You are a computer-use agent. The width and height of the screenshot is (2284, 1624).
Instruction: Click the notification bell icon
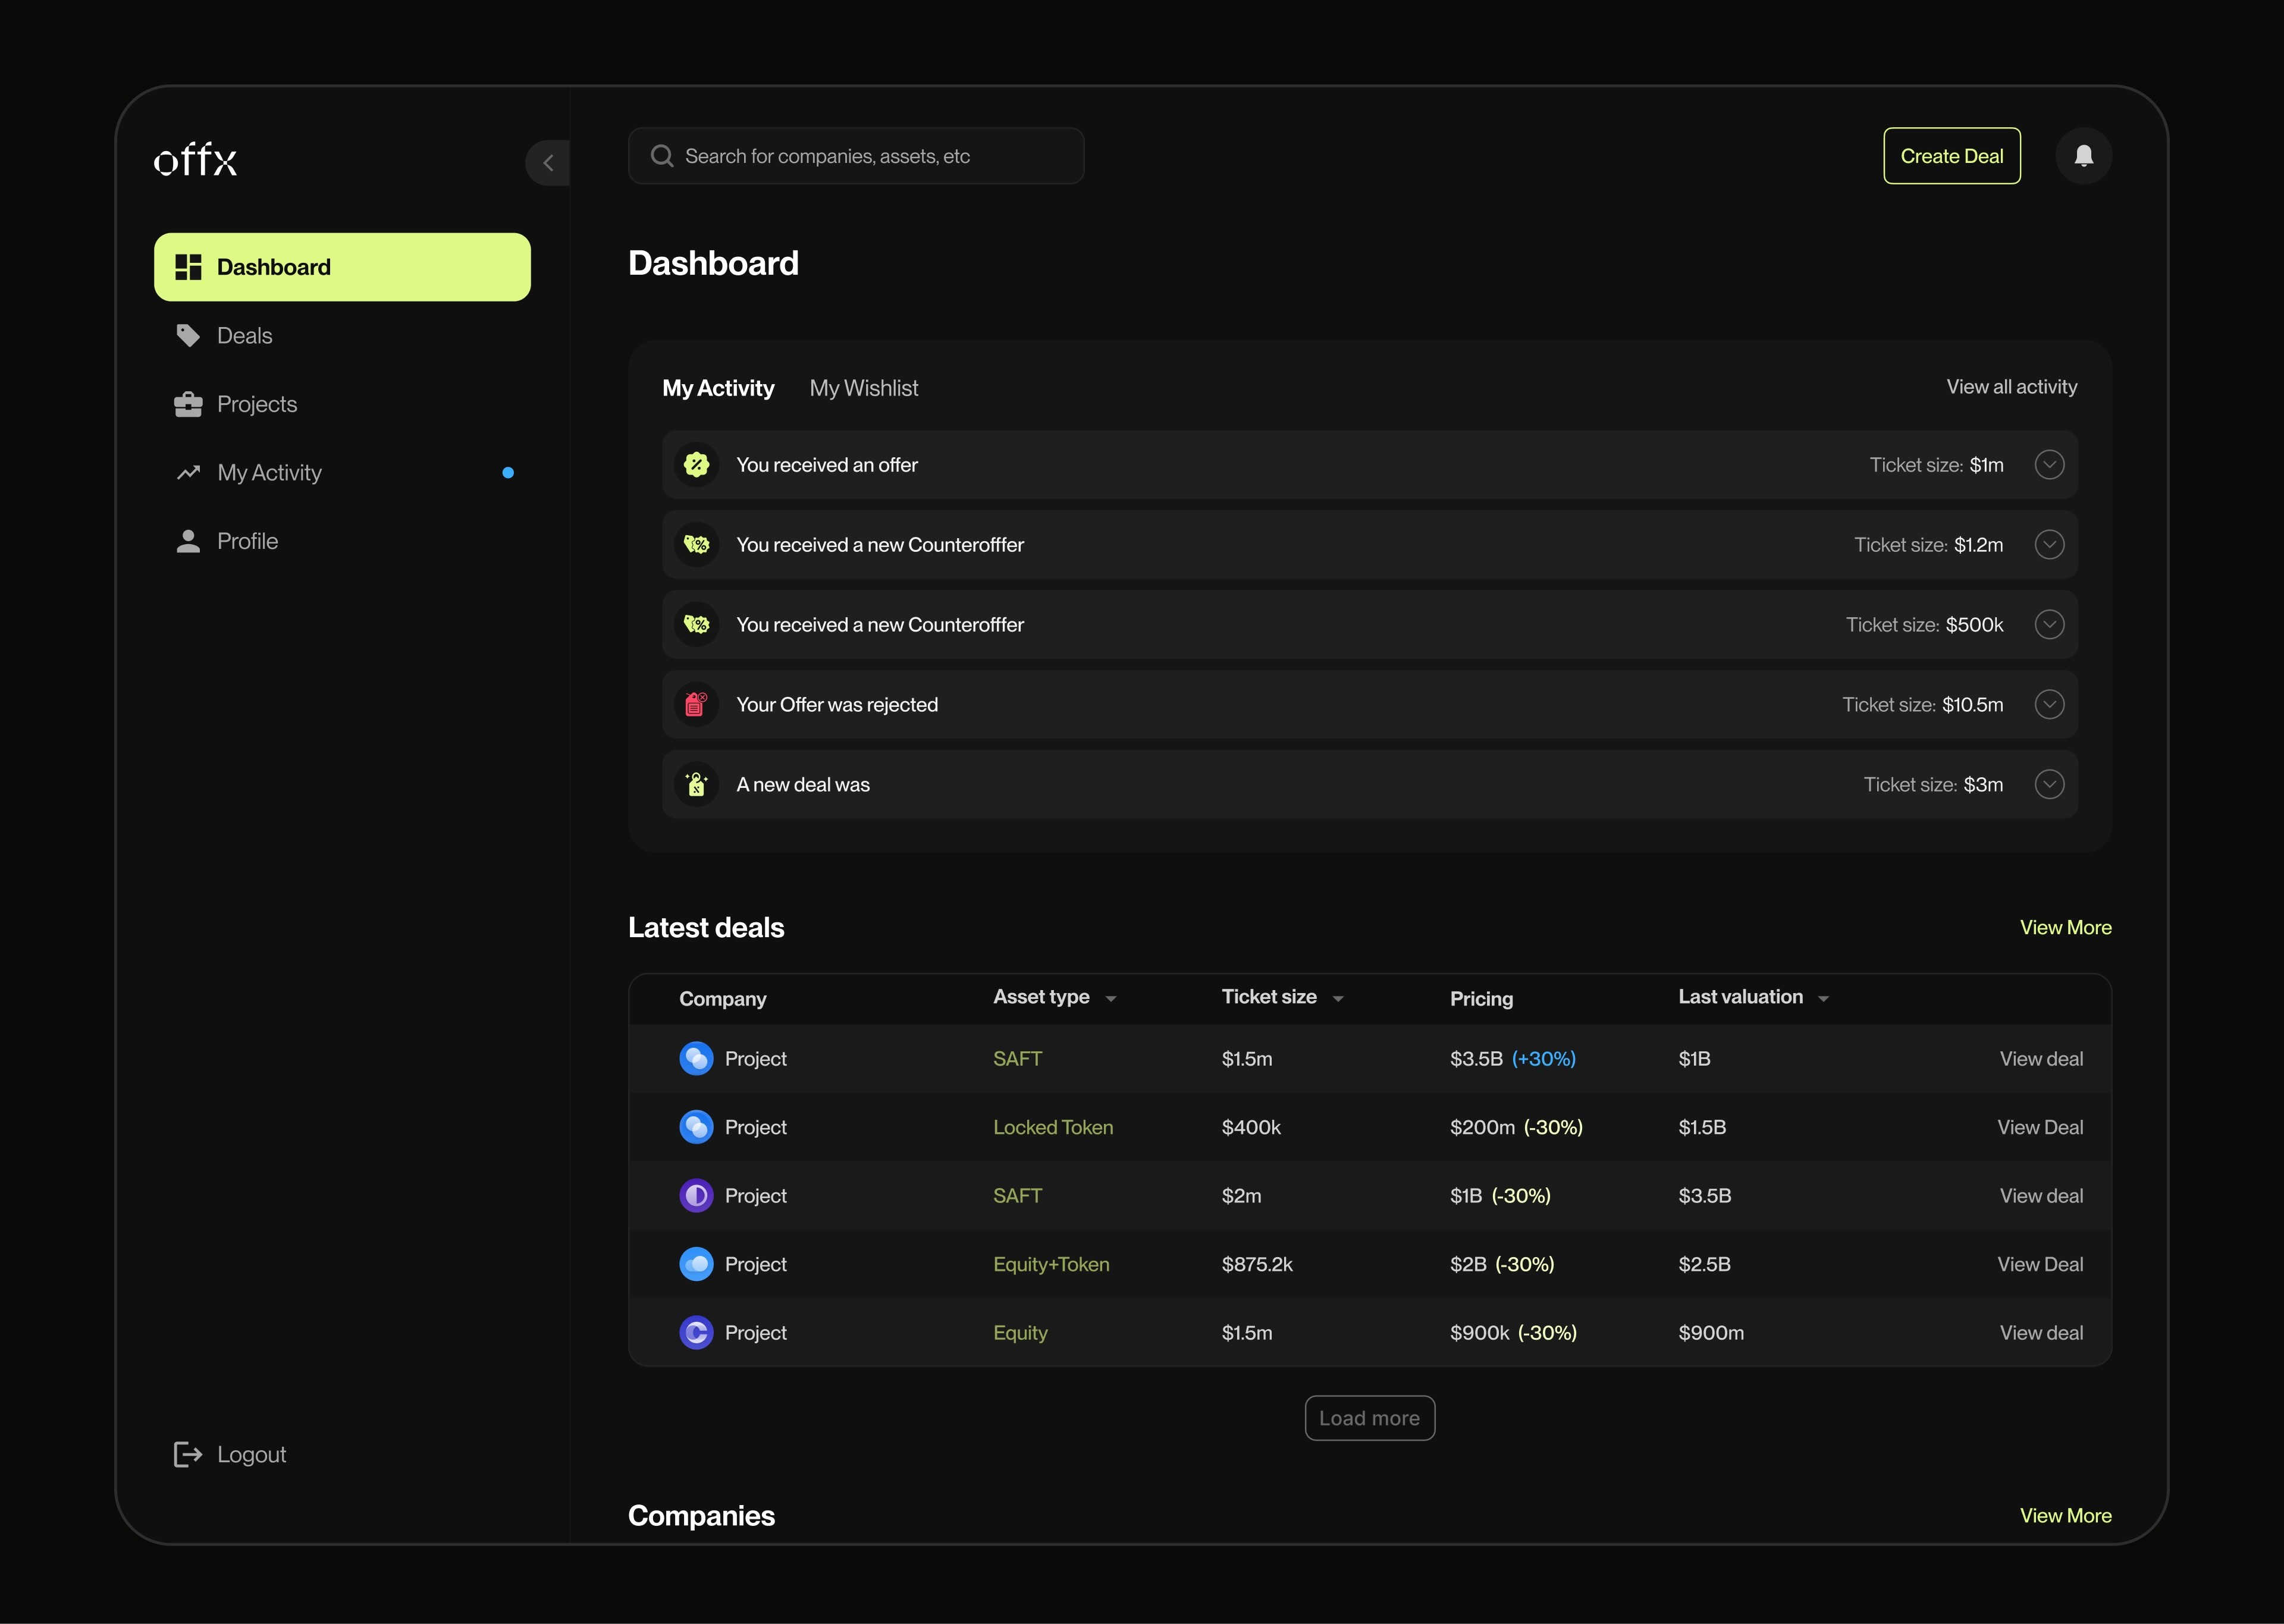(x=2083, y=156)
